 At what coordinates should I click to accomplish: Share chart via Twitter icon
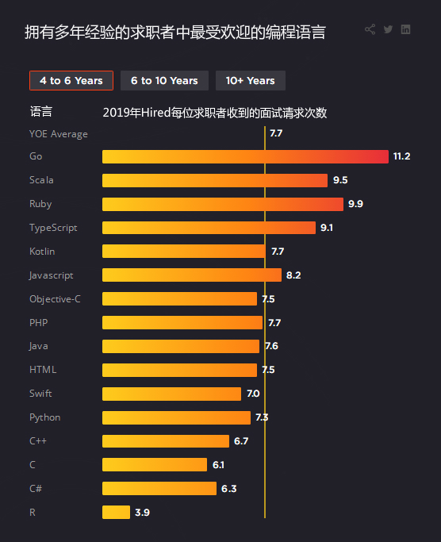(388, 29)
